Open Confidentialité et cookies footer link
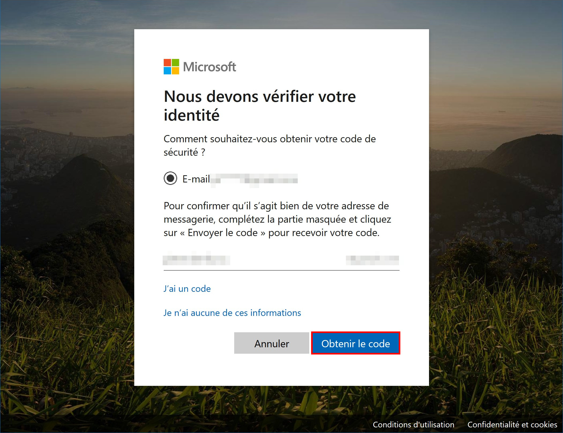The width and height of the screenshot is (563, 433). [512, 424]
